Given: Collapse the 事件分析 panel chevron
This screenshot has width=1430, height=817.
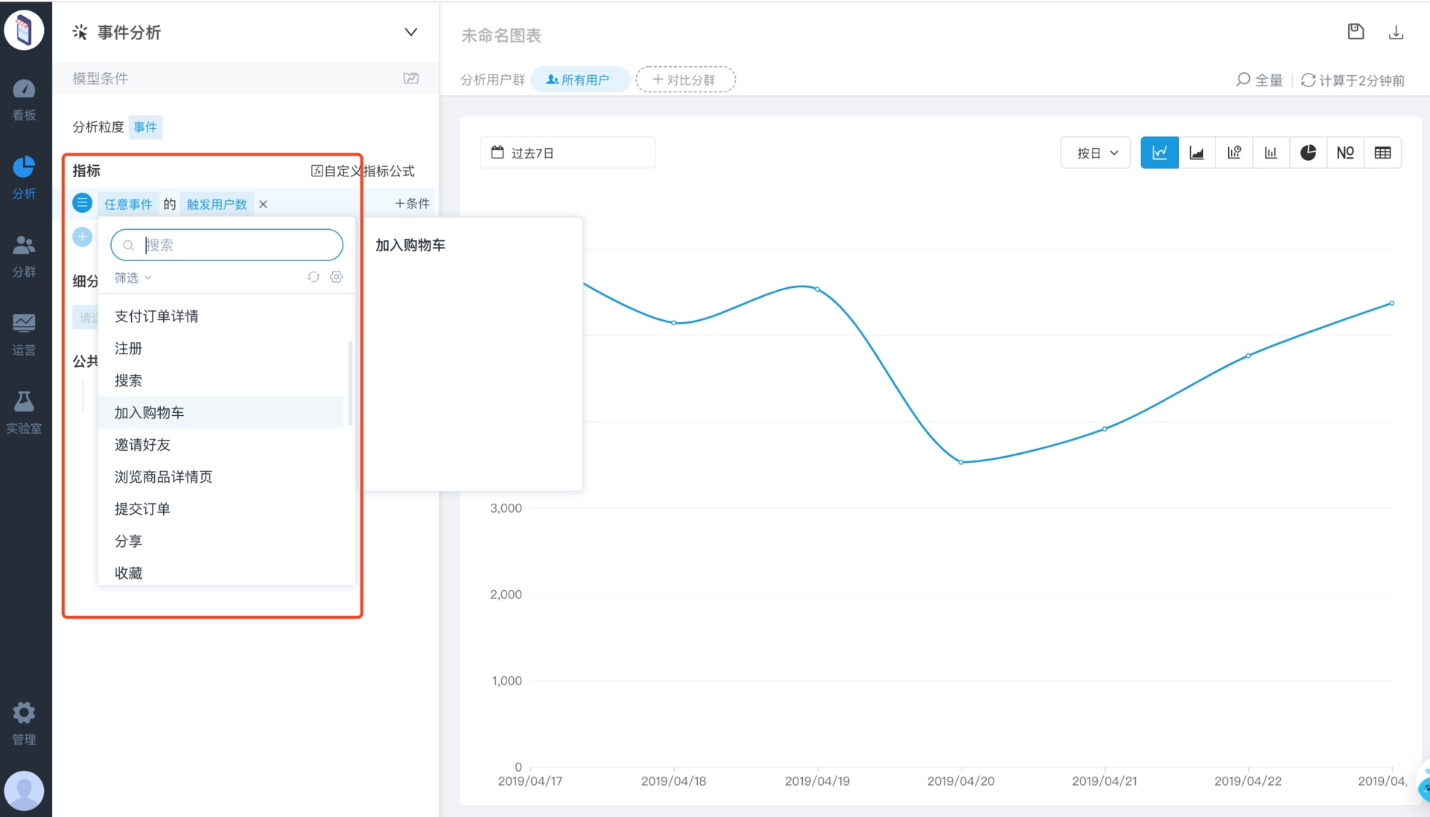Looking at the screenshot, I should pos(410,32).
